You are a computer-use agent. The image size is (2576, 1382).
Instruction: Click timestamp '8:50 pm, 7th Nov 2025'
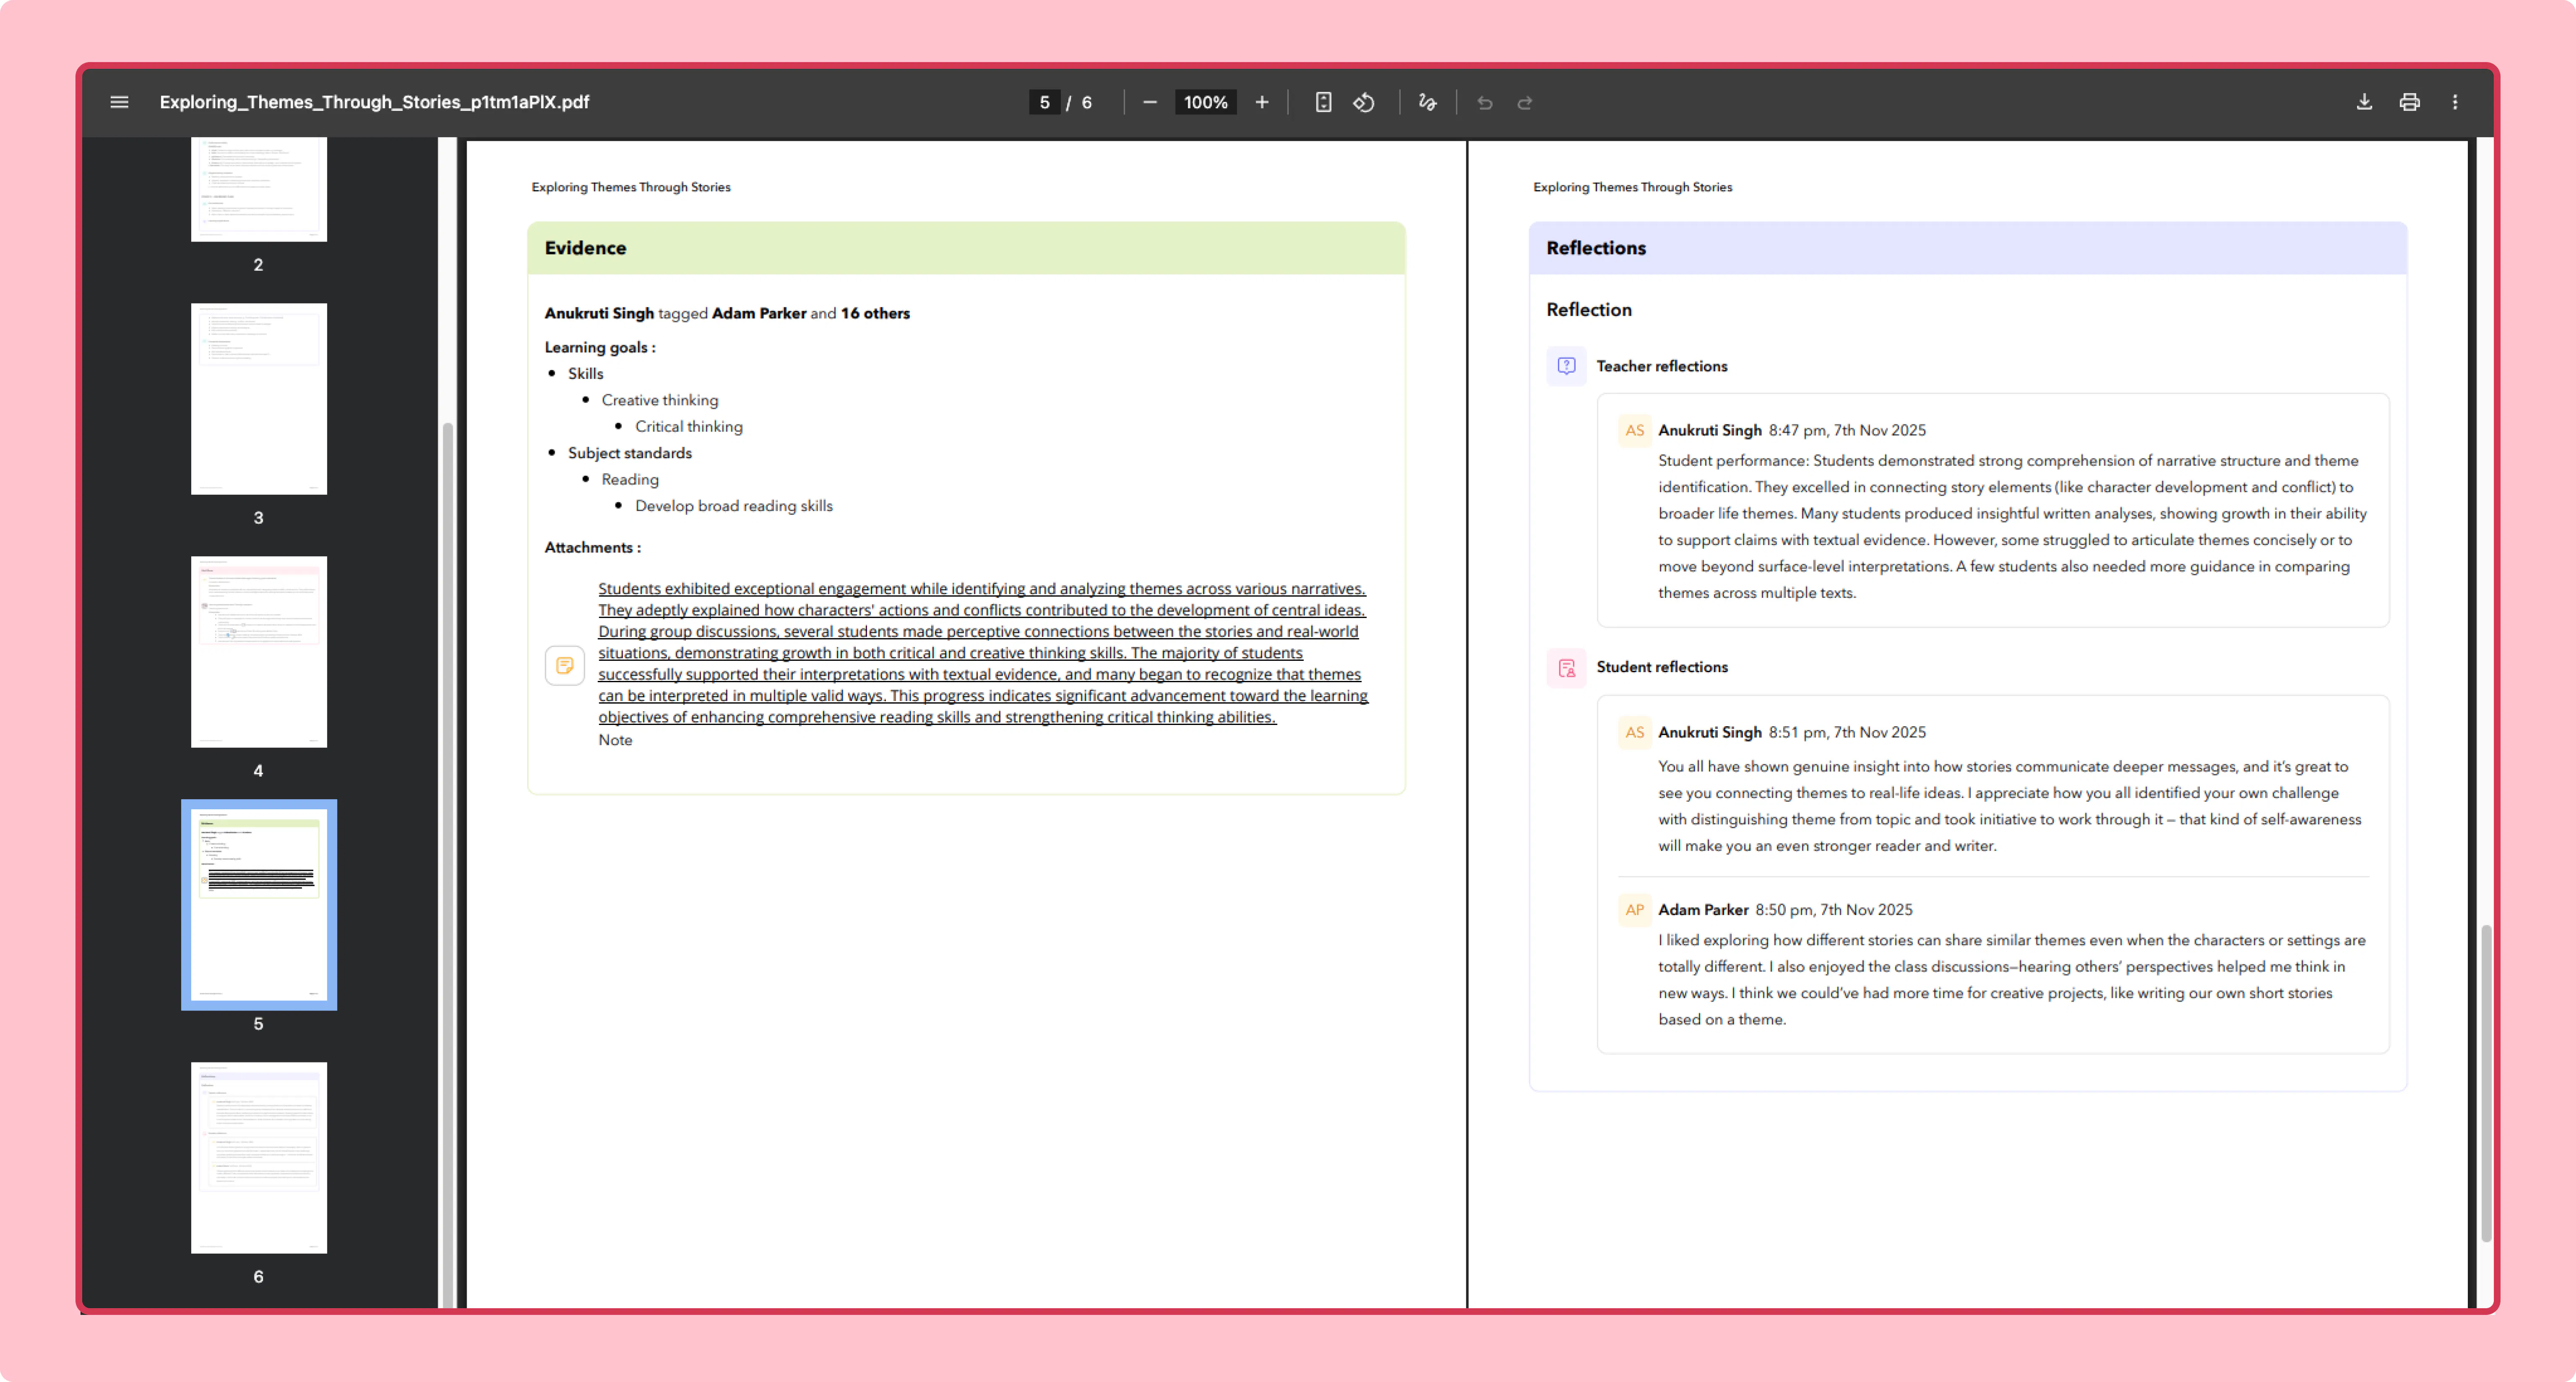click(x=1834, y=909)
